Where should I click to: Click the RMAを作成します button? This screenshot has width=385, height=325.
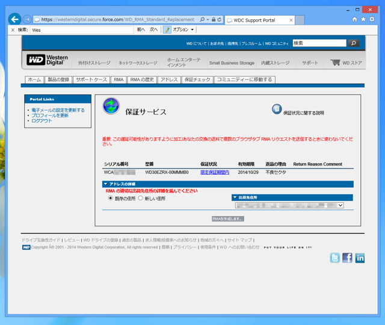tap(228, 218)
